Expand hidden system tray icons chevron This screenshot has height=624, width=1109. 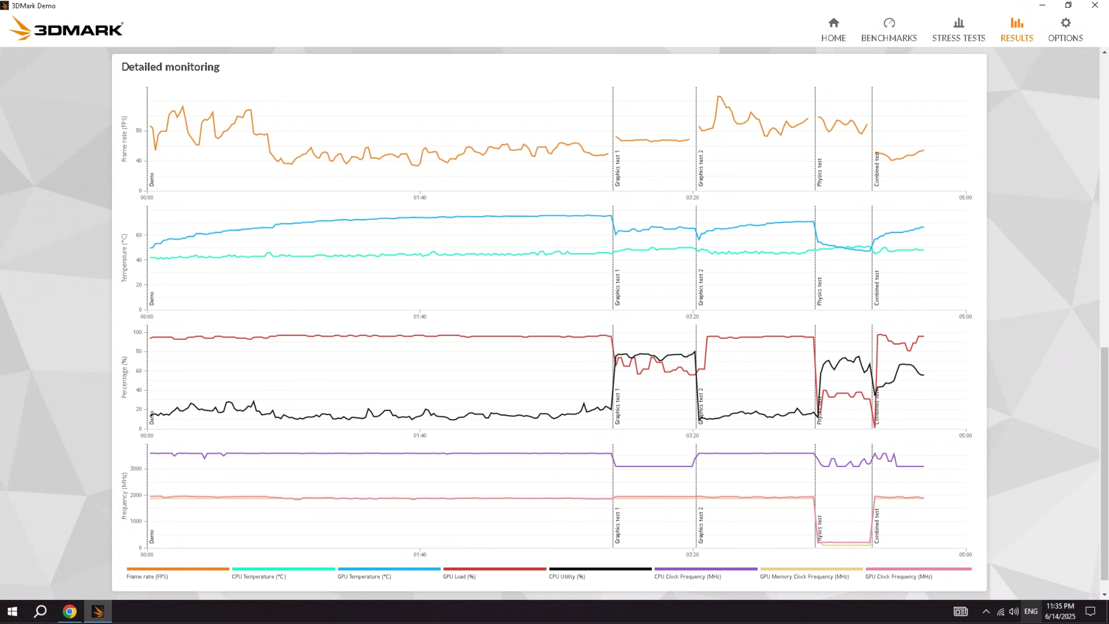986,611
